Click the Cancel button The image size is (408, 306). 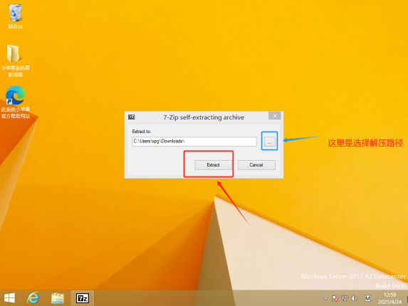coord(256,165)
